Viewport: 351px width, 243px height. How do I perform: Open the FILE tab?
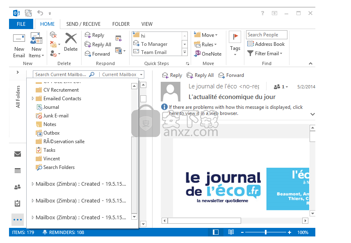pos(21,24)
